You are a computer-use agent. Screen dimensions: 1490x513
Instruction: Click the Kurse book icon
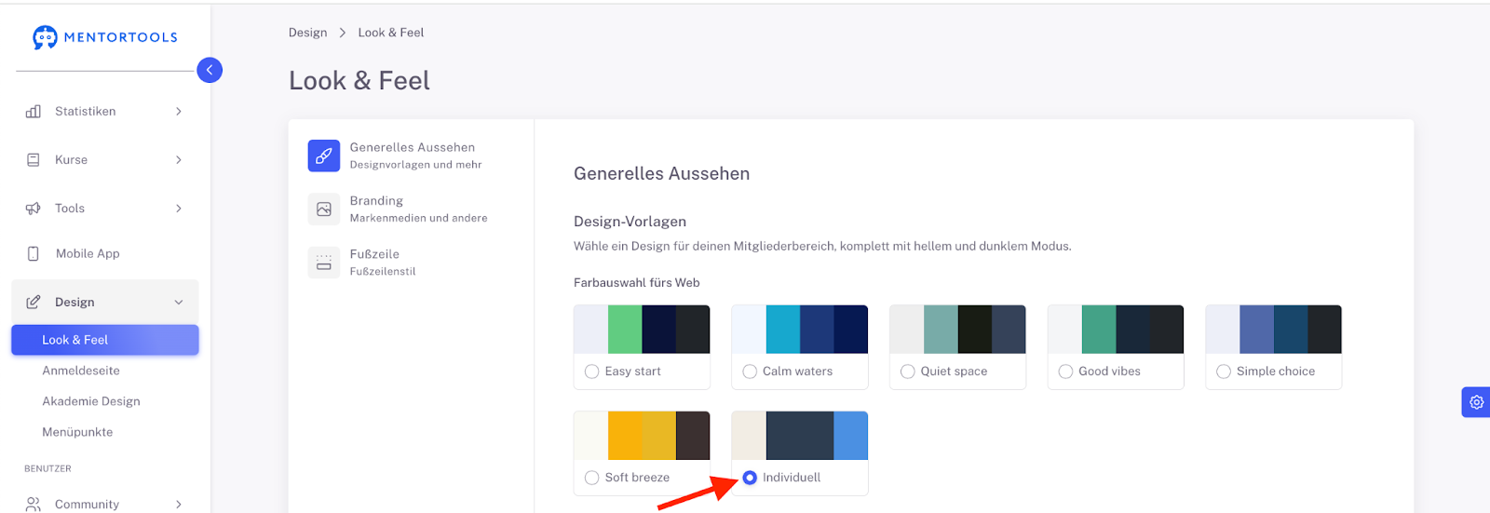34,160
